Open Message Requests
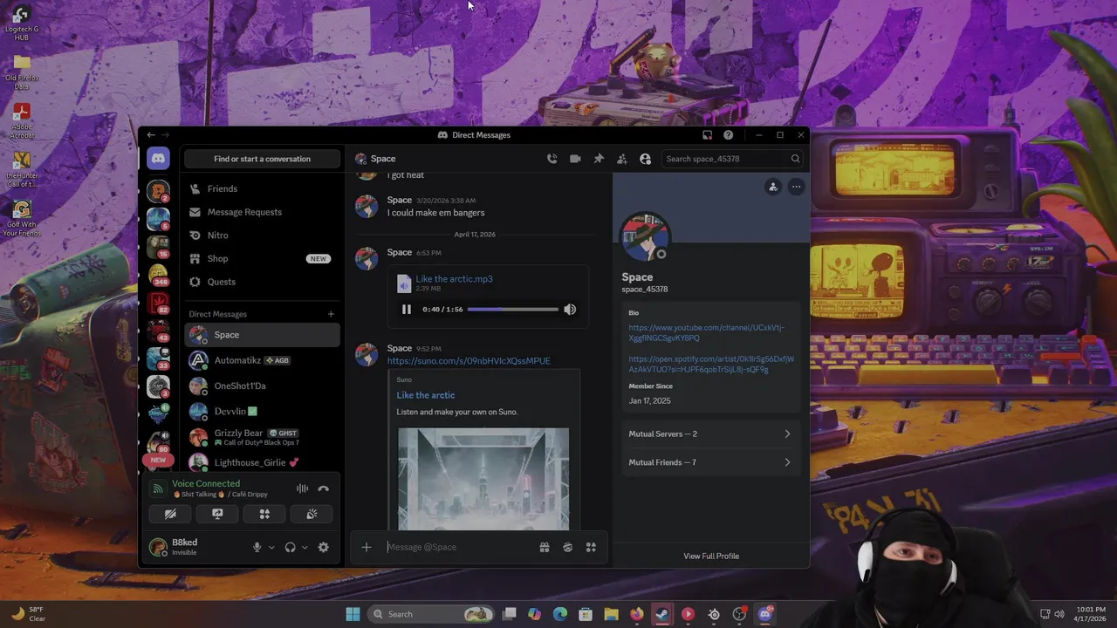 click(x=262, y=212)
